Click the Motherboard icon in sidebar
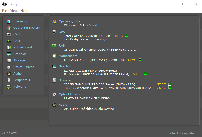This screenshot has height=137, width=202. (x=9, y=48)
